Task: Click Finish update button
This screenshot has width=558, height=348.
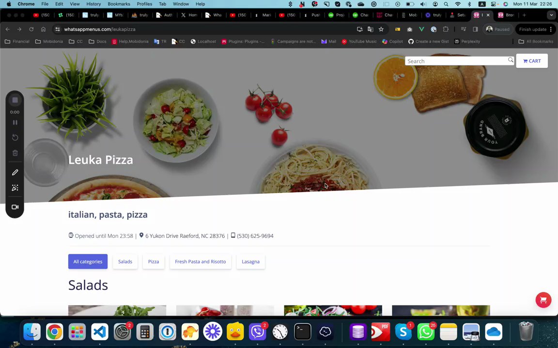Action: click(535, 29)
